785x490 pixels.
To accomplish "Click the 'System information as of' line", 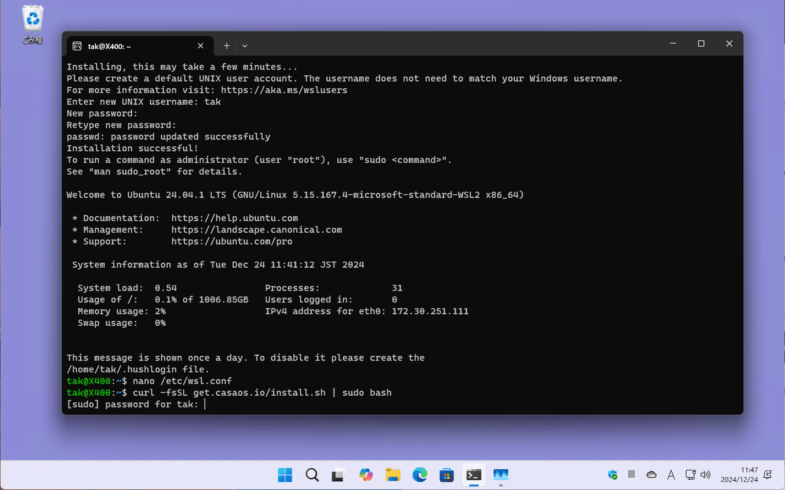I will pos(218,265).
